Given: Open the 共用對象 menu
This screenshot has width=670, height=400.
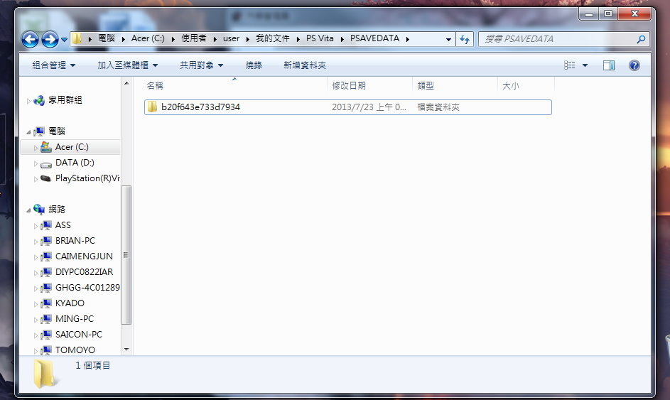Looking at the screenshot, I should (x=201, y=65).
